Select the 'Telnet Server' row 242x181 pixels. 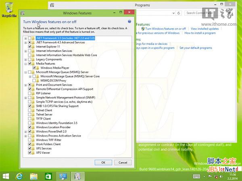tap(44, 115)
